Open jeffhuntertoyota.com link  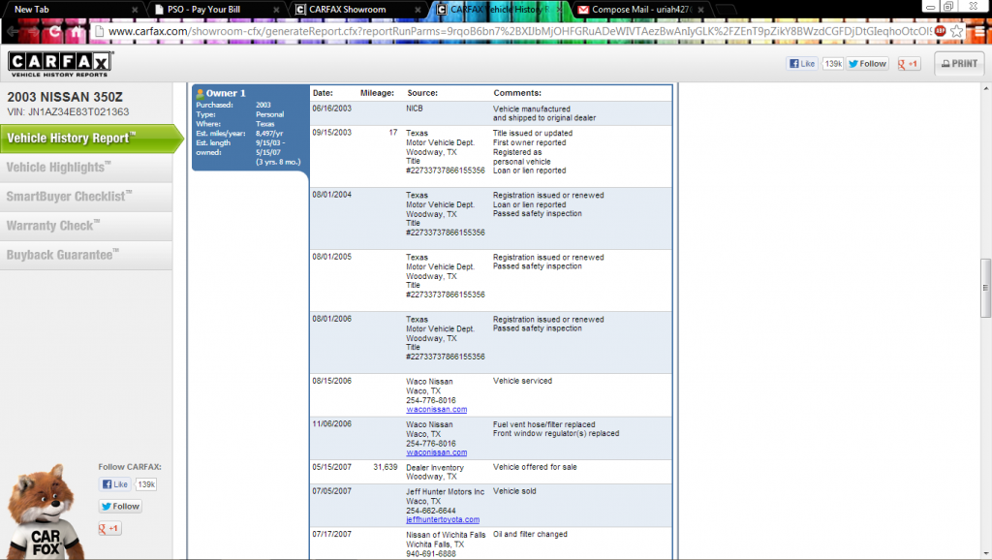(443, 519)
